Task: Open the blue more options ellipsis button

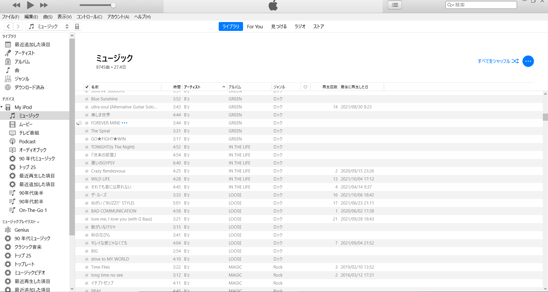Action: coord(528,61)
